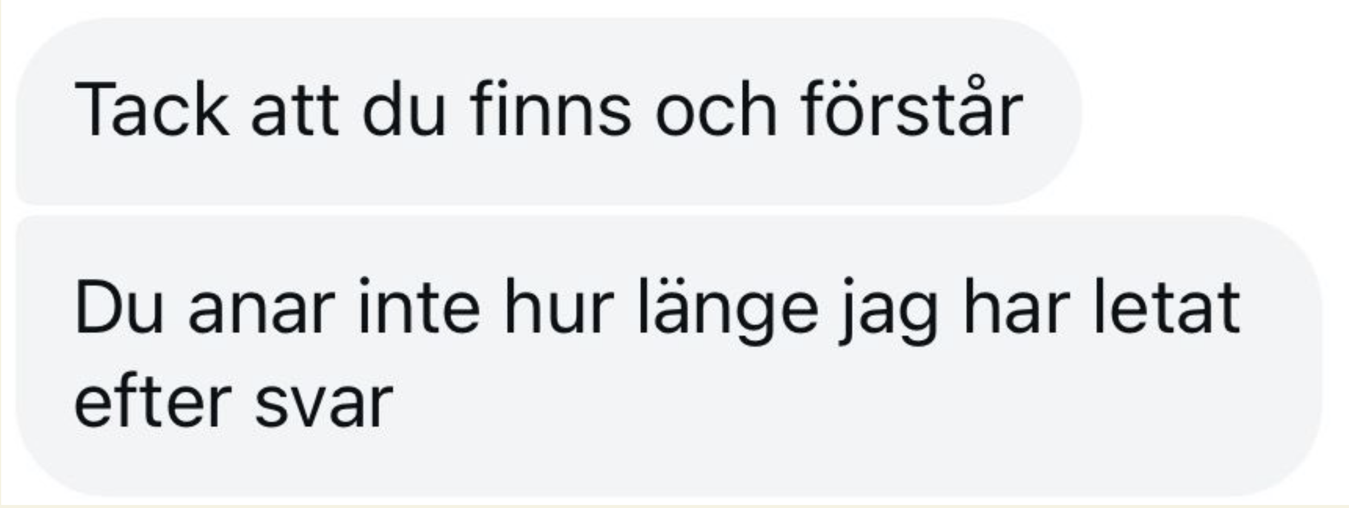Click the word "finns" in first message
This screenshot has height=508, width=1349.
click(551, 109)
